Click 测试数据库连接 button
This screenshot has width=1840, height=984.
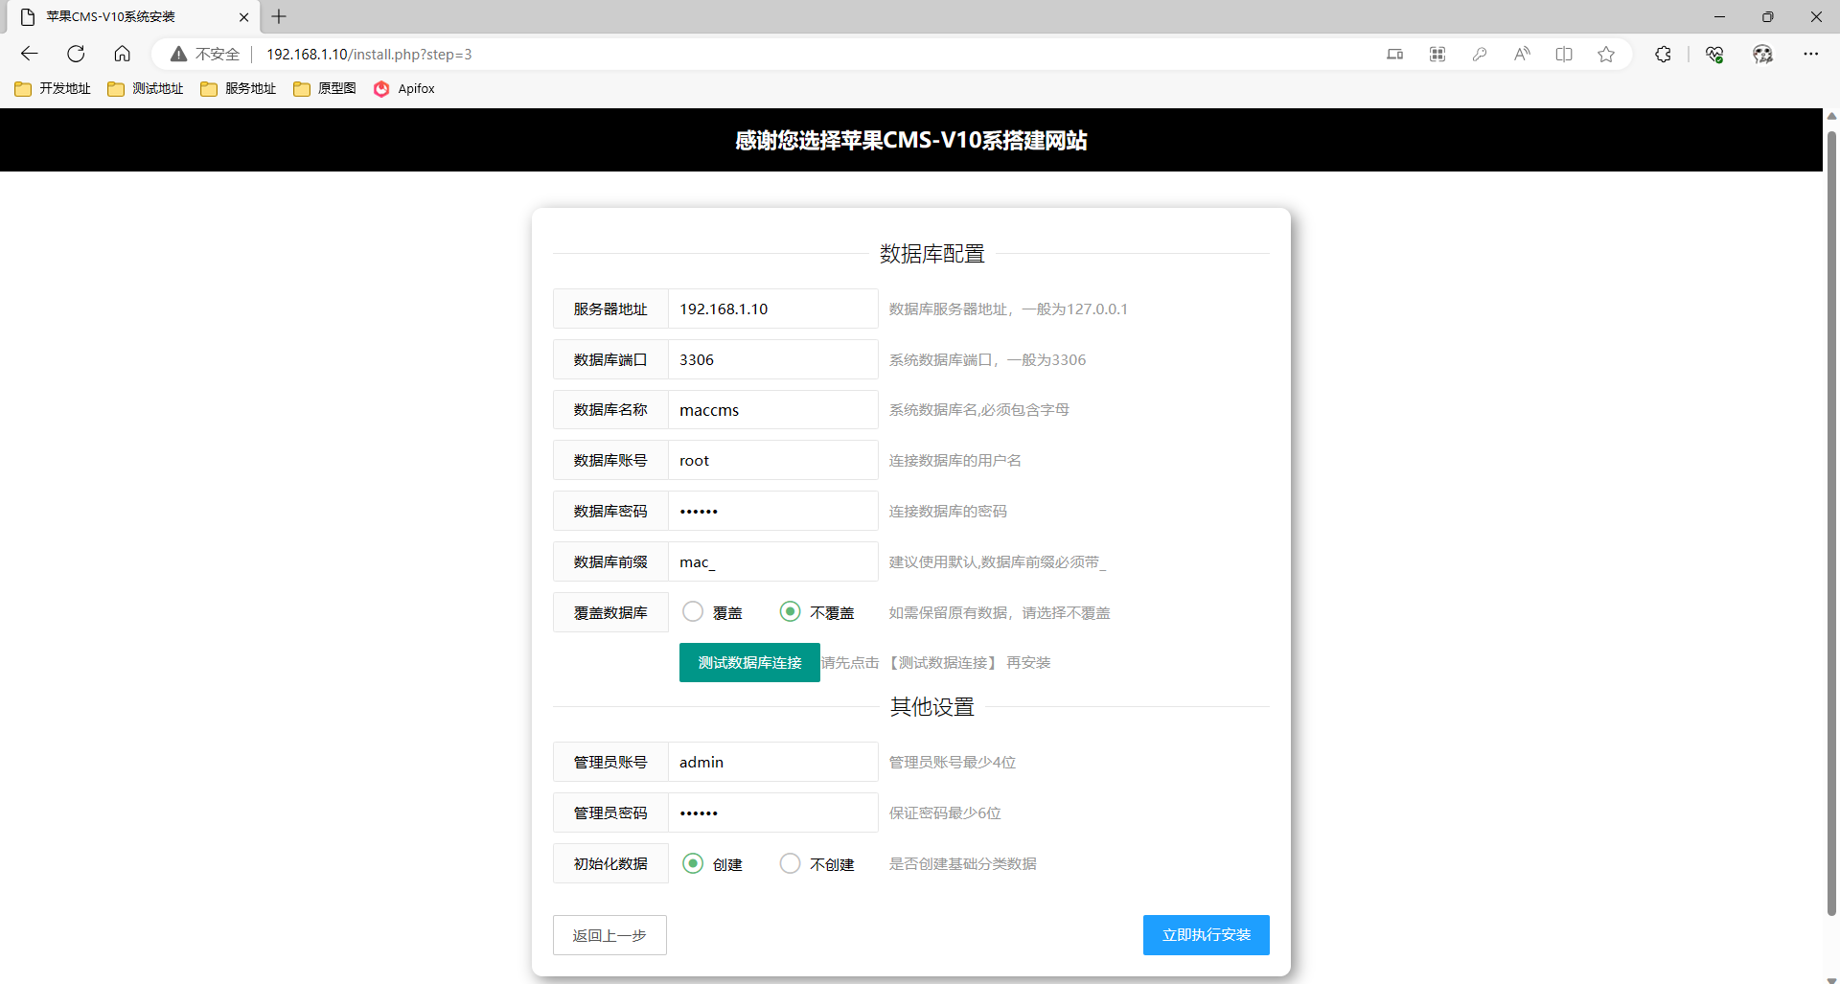[x=749, y=662]
